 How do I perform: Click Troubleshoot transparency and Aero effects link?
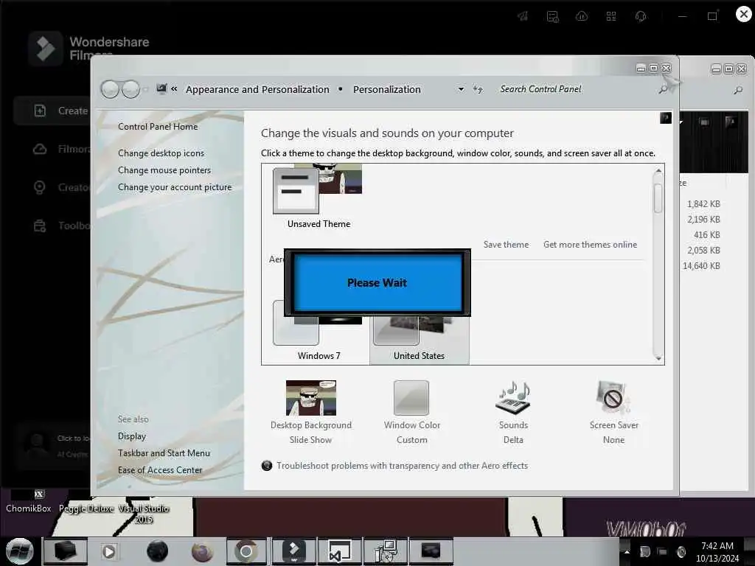(402, 466)
